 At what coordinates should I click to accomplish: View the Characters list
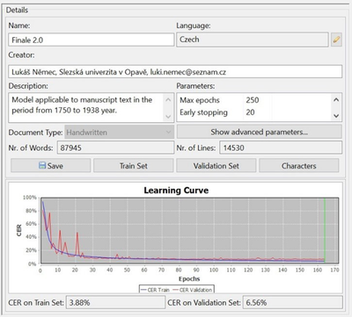299,166
